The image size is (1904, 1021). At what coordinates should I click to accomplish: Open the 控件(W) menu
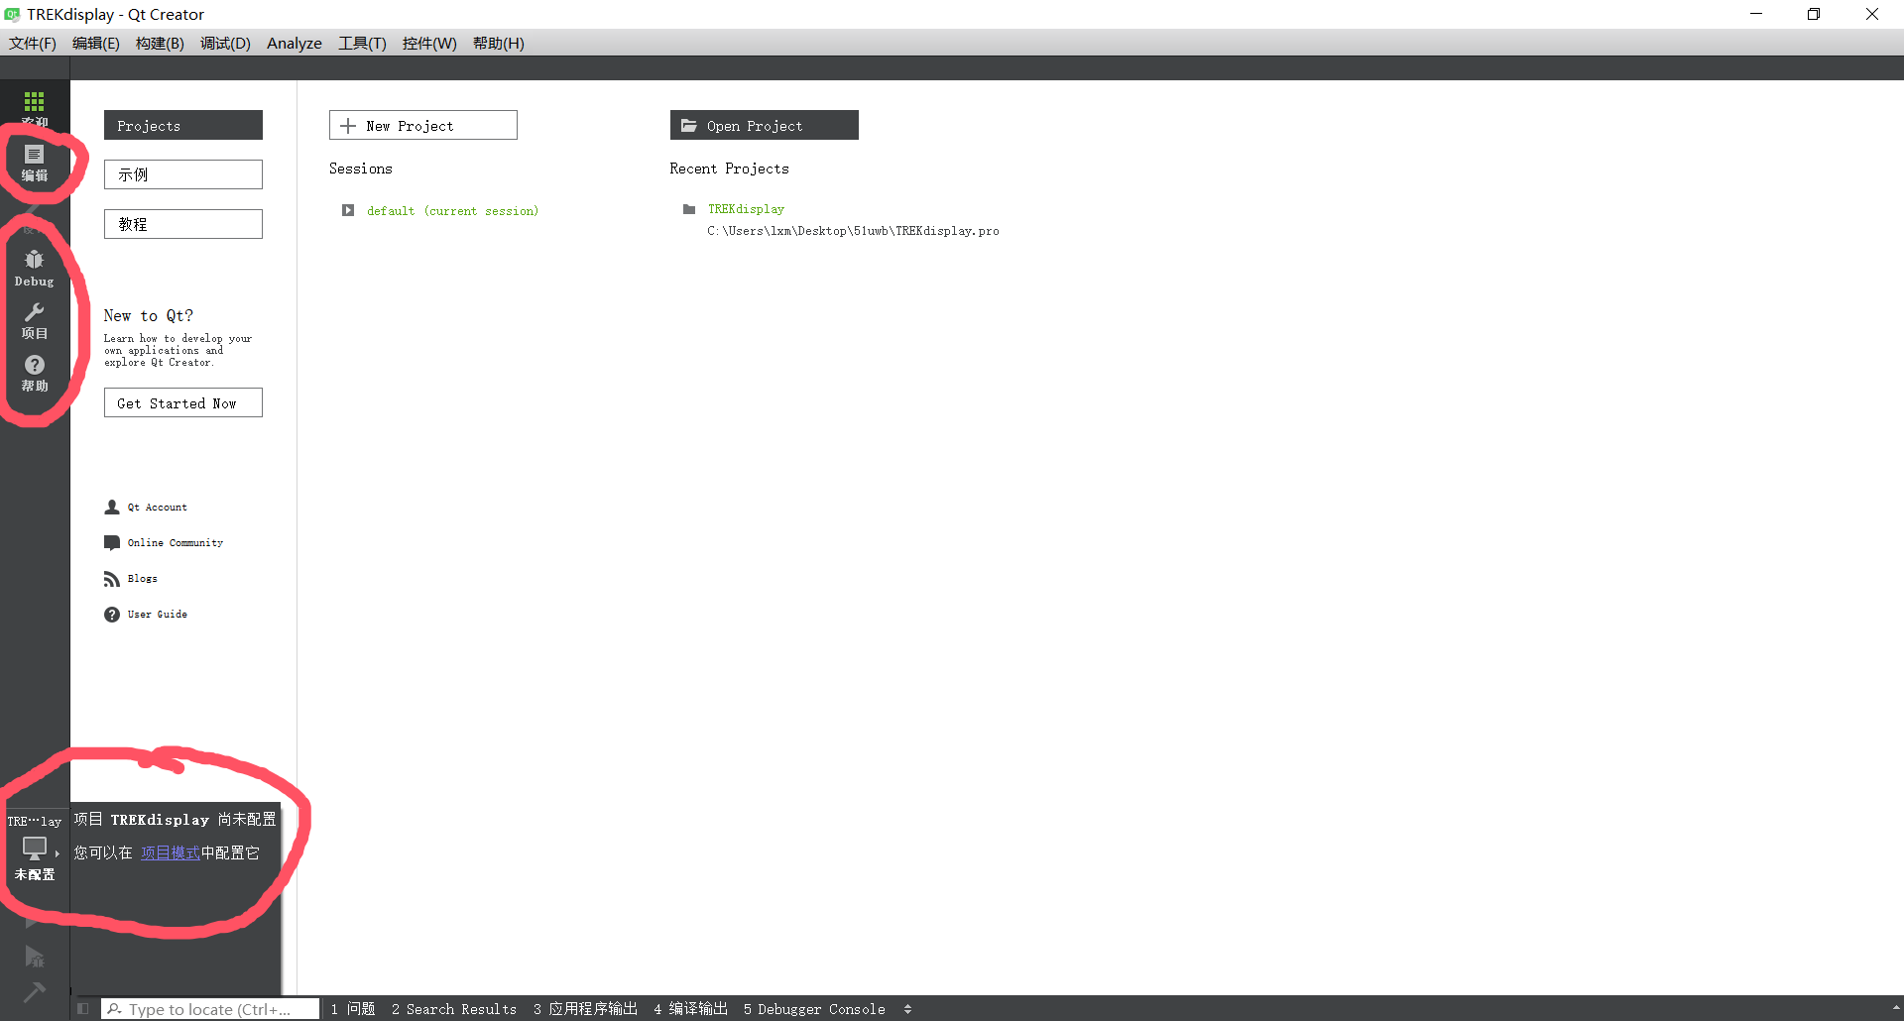tap(429, 43)
